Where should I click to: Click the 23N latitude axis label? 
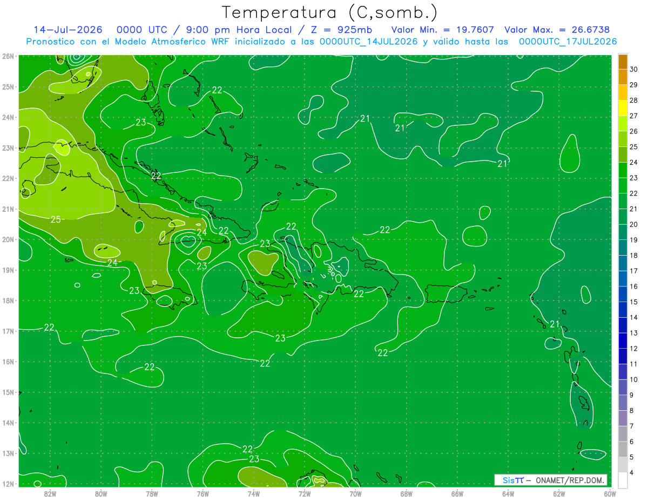[8, 148]
